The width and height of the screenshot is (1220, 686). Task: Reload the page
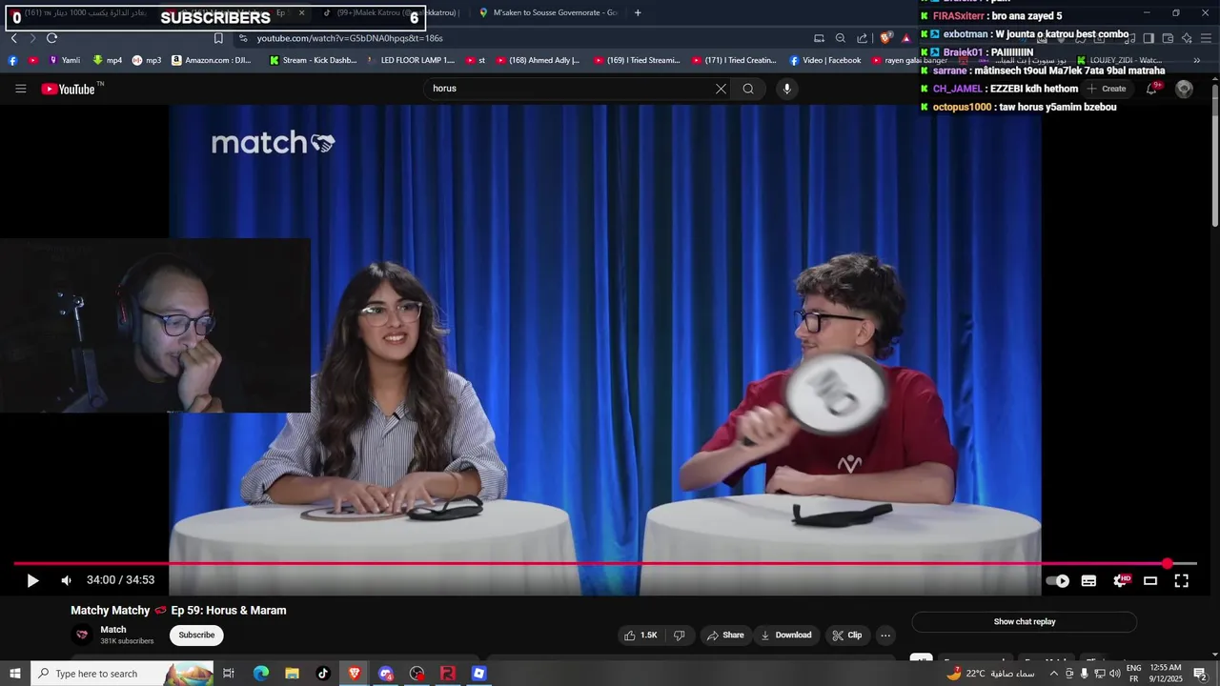coord(51,38)
